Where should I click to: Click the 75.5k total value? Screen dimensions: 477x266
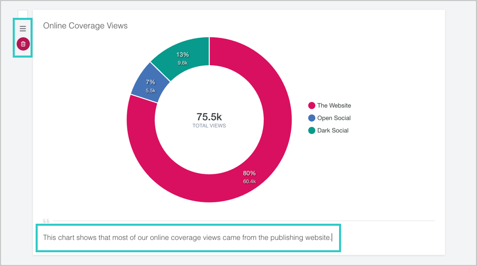tap(209, 117)
